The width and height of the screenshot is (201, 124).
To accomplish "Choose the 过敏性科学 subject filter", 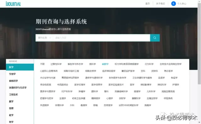I will pyautogui.click(x=56, y=64).
